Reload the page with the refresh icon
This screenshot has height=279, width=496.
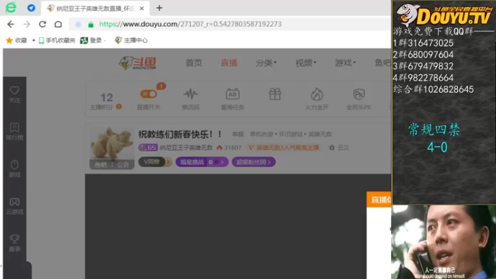[42, 24]
